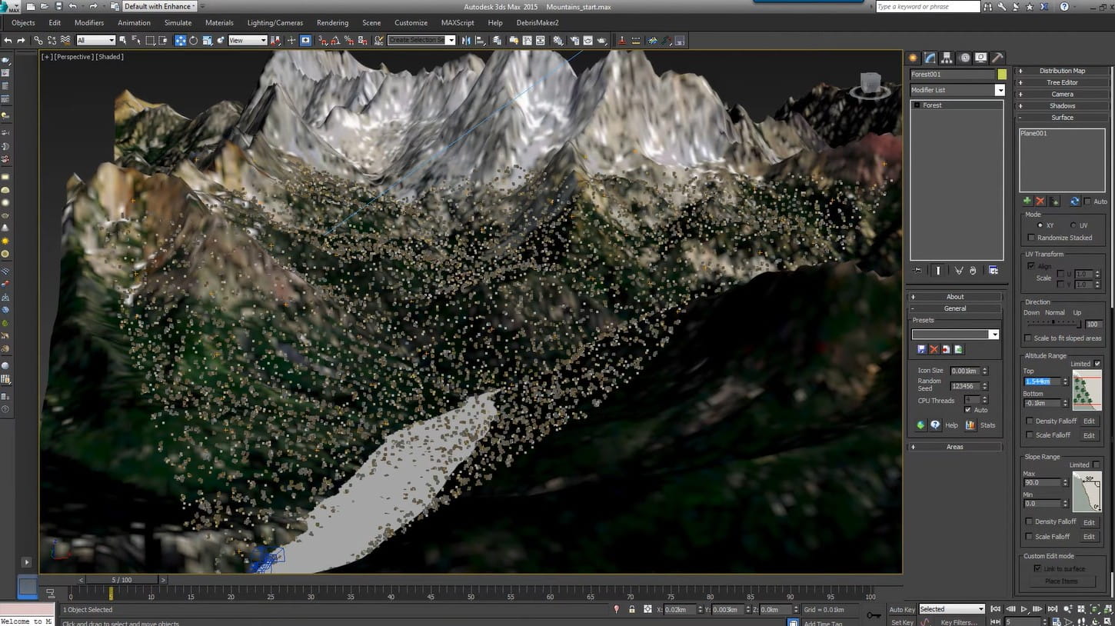The image size is (1115, 626).
Task: Open the Modifiers menu
Action: (89, 23)
